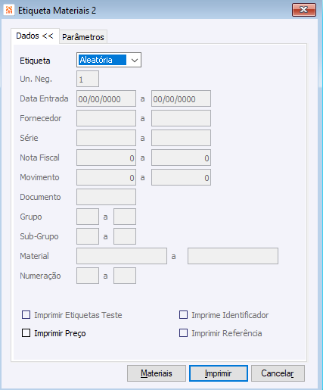This screenshot has width=323, height=390.
Task: Focus the Data Entrada start date field
Action: [x=106, y=98]
